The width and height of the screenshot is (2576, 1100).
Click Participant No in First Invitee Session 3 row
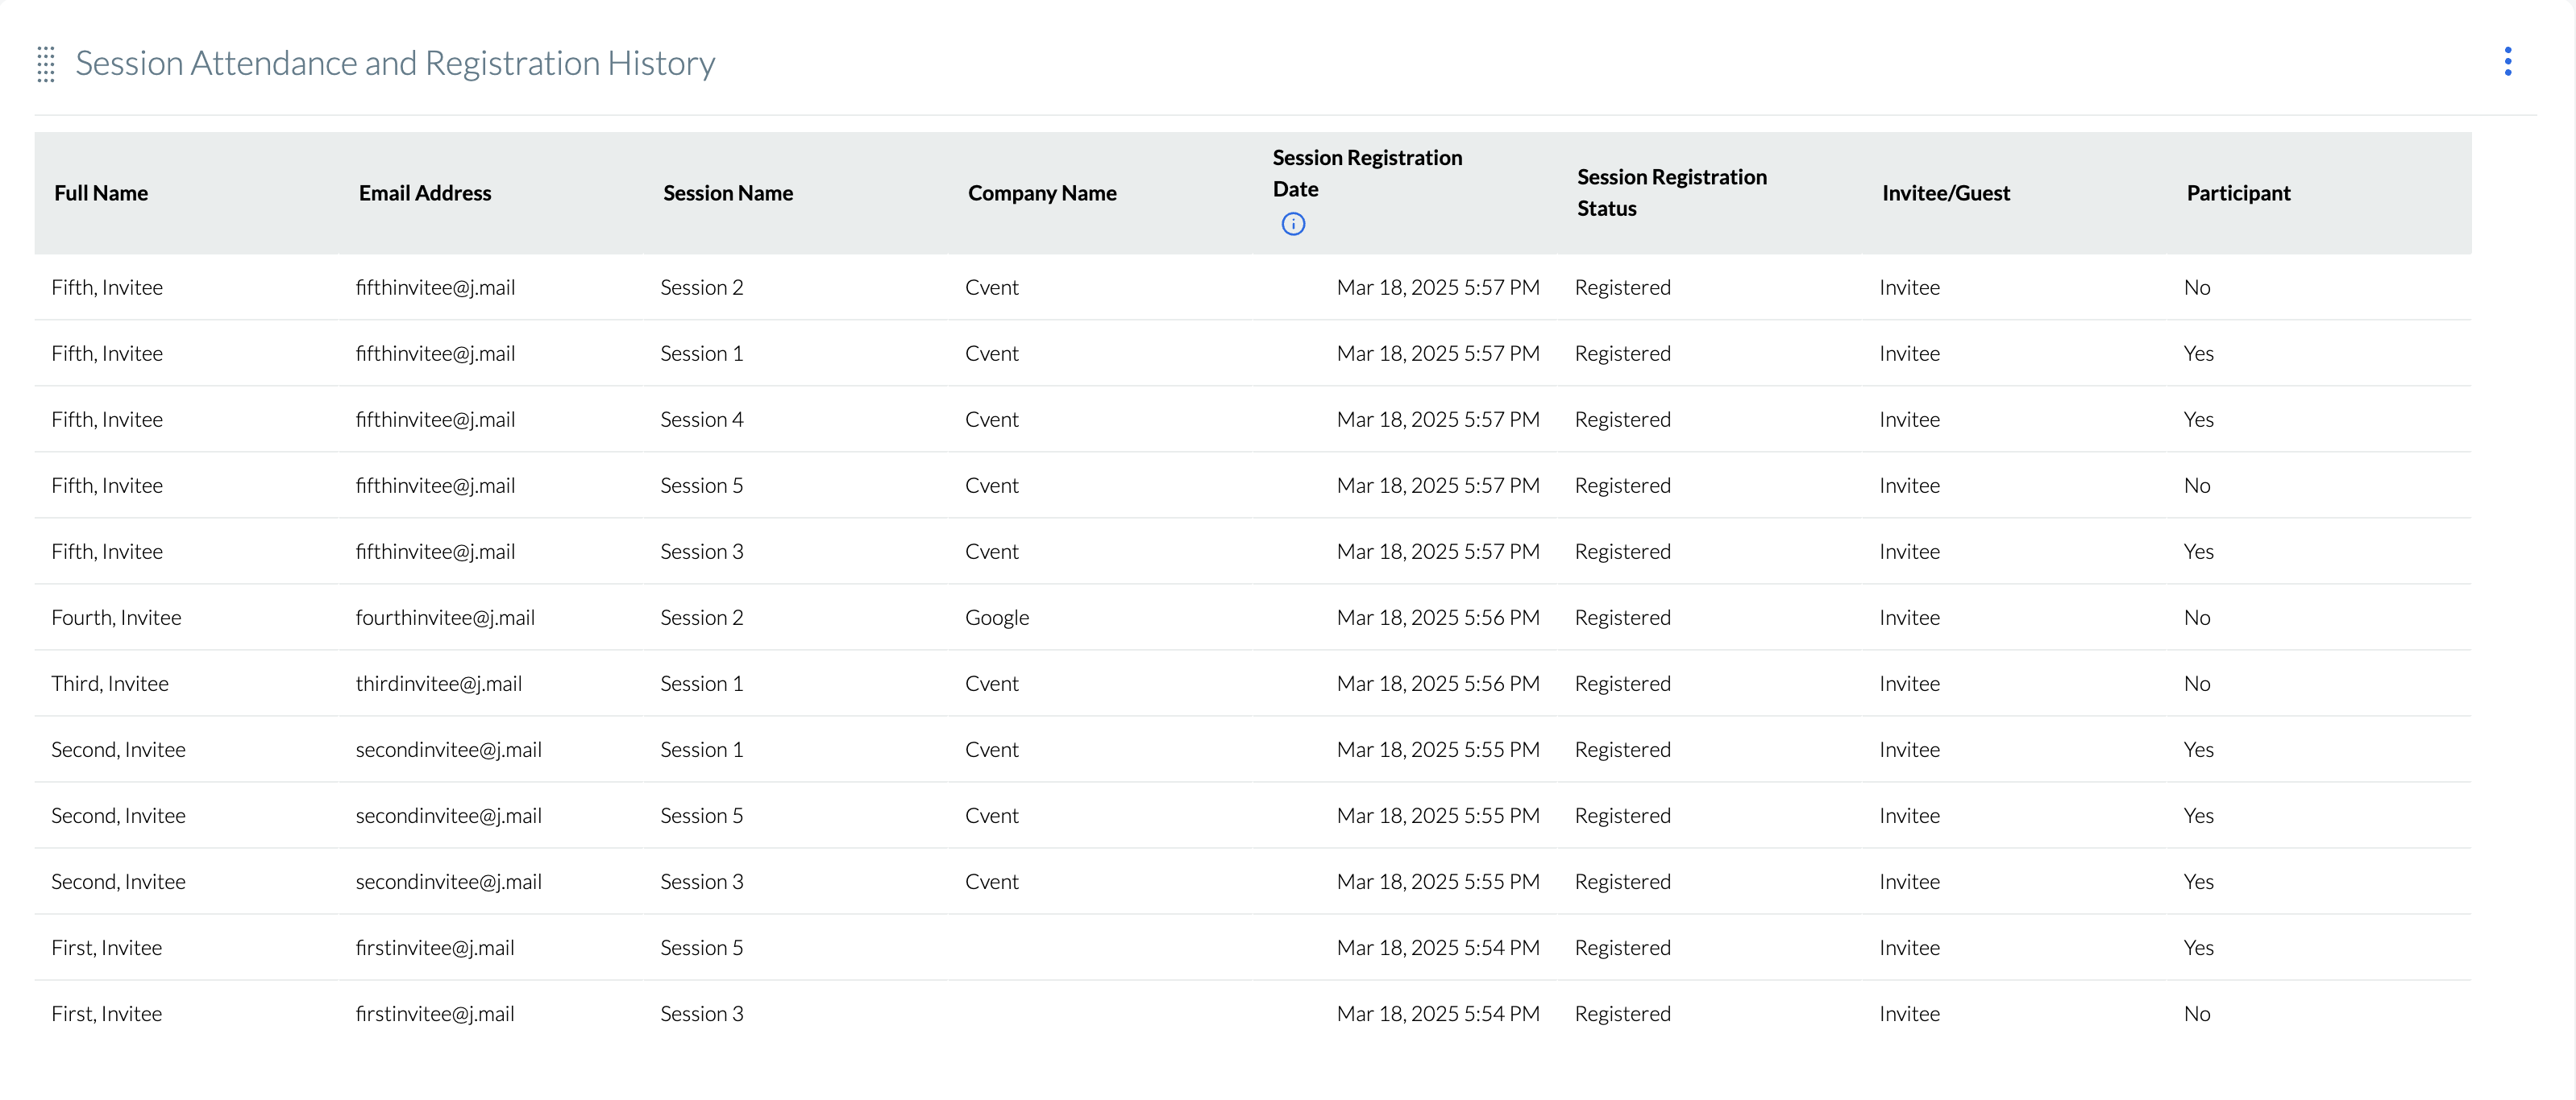coord(2197,1013)
